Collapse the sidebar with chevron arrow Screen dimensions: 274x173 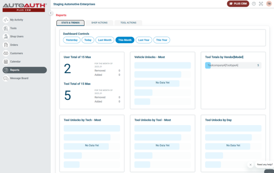pos(51,13)
